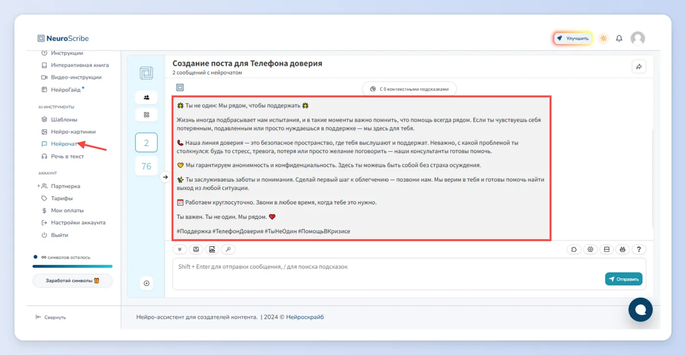Viewport: 686px width, 355px height.
Task: Collapse the sidebar with Свернуть
Action: 50,317
